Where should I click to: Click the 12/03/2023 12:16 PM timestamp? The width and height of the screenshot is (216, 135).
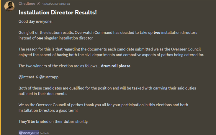56,4
